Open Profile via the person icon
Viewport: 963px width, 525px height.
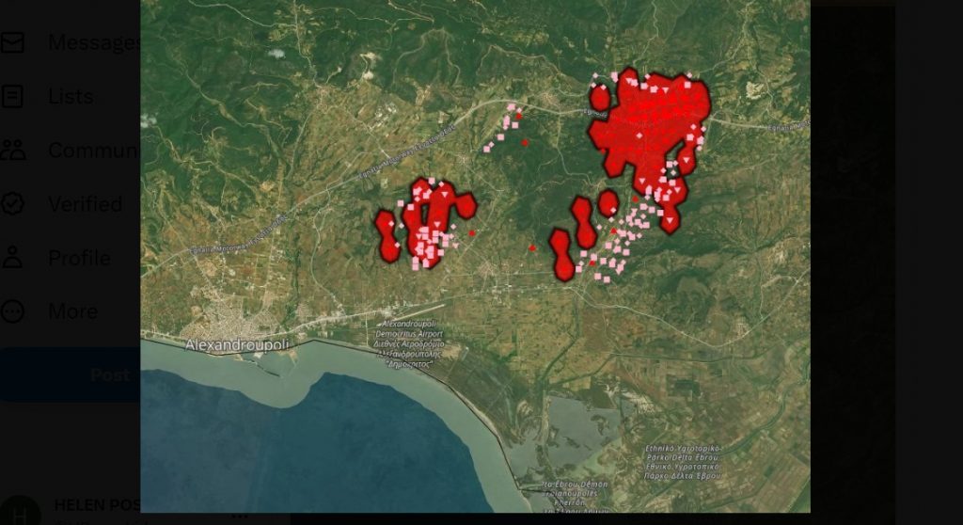pyautogui.click(x=12, y=257)
